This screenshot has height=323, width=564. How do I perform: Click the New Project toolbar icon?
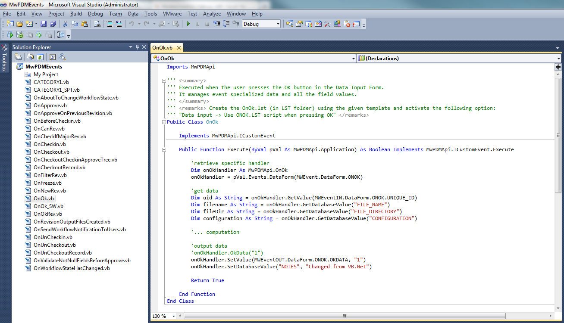(10, 24)
